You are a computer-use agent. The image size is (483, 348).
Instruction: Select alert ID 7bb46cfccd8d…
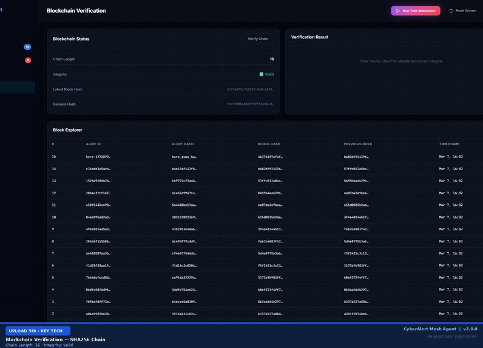pos(98,278)
